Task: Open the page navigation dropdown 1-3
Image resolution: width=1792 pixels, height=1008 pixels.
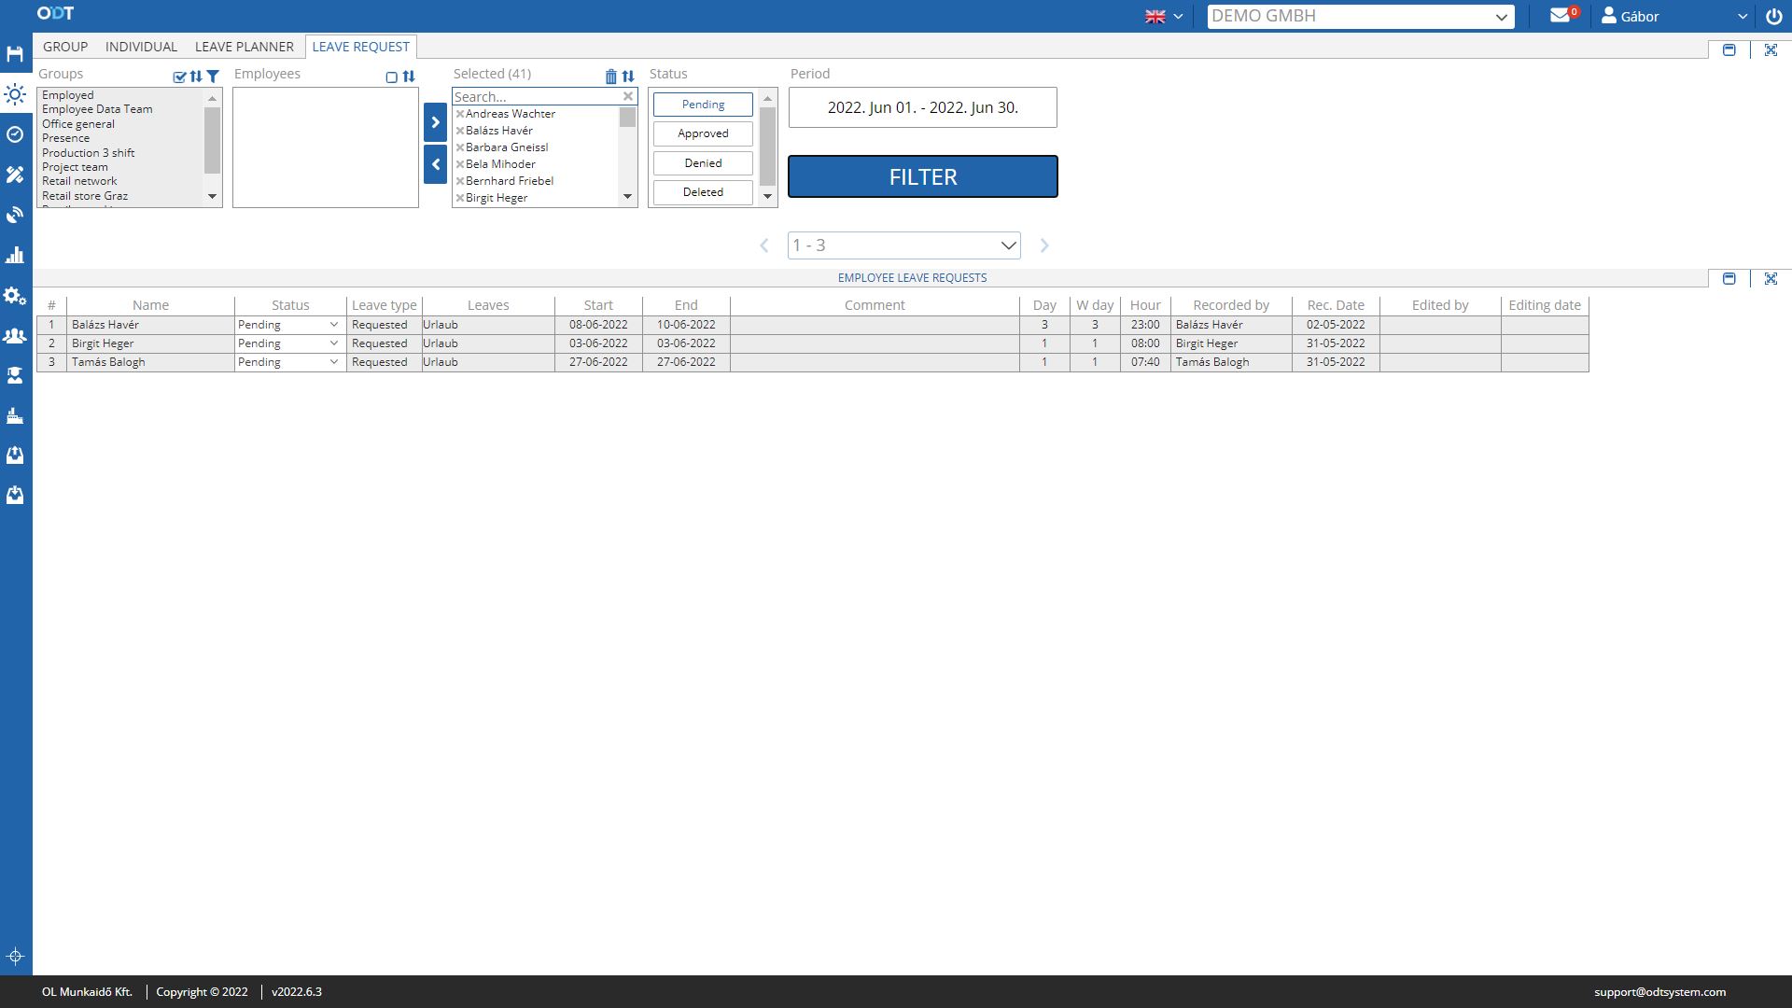Action: (904, 245)
